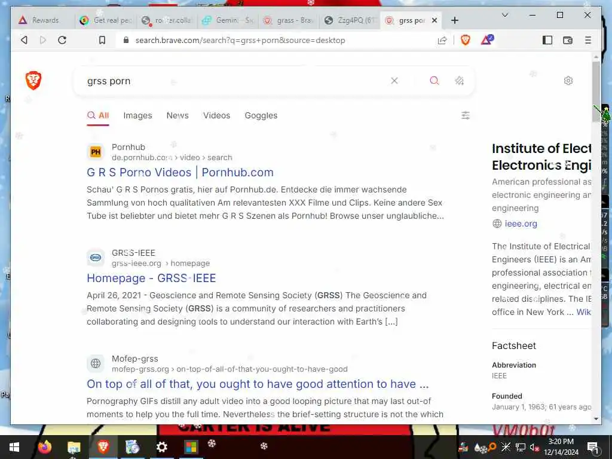Toggle the sidebar panel icon
612x459 pixels.
547,40
